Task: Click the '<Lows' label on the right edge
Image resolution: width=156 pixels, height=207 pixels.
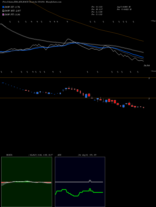Action: [153, 71]
